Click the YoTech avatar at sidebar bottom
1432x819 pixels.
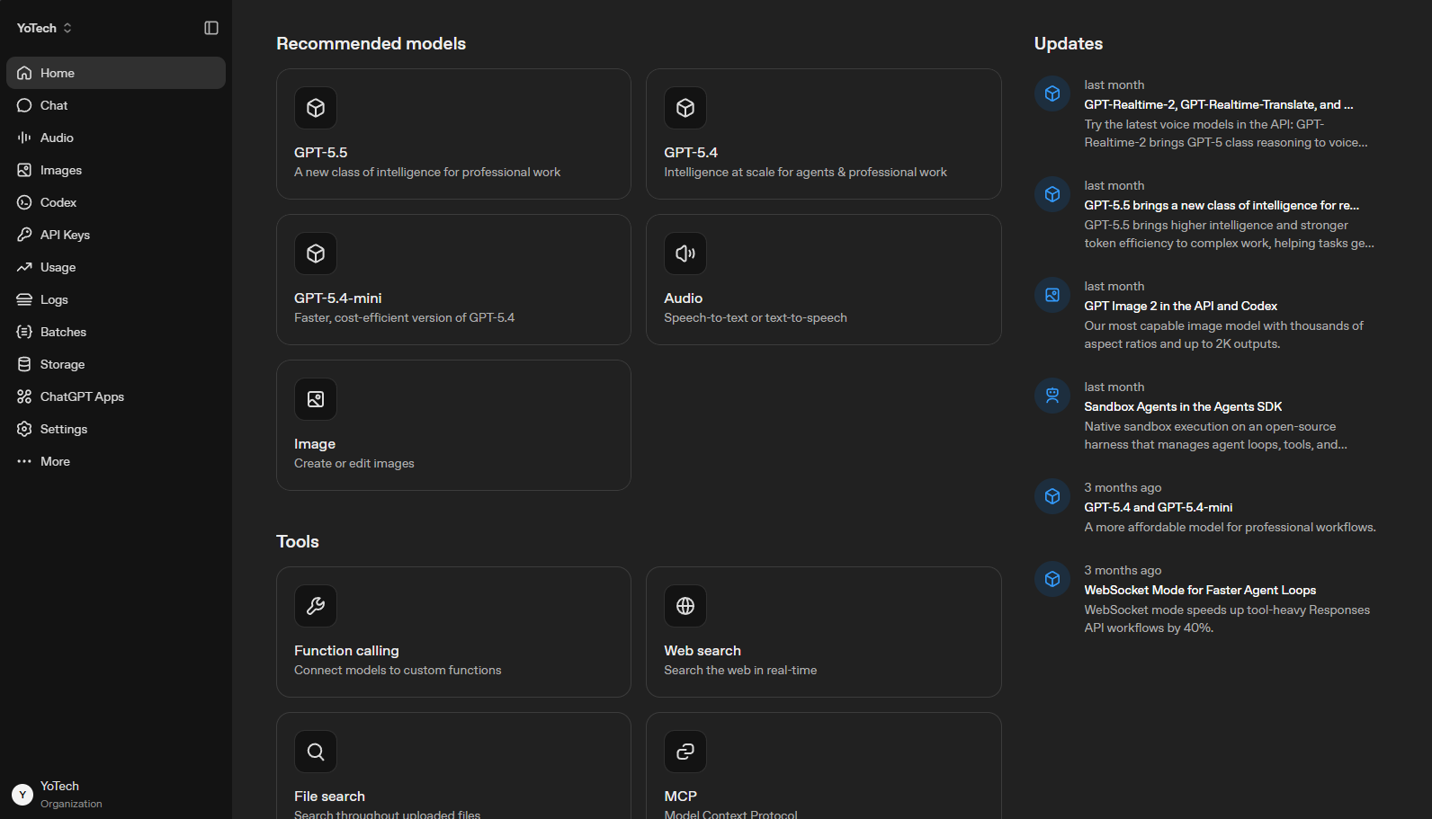[22, 795]
